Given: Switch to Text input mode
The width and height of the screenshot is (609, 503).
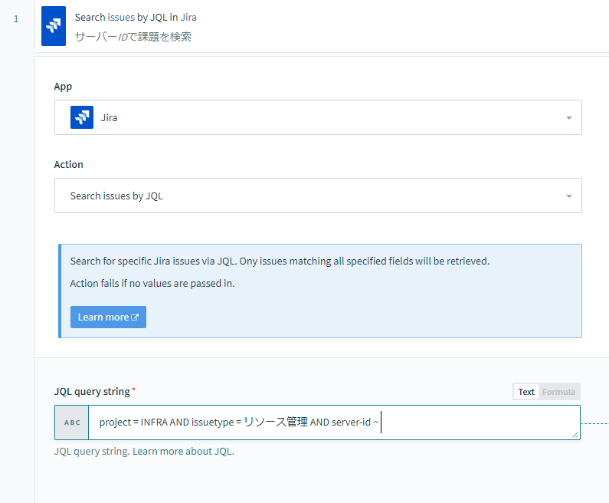Looking at the screenshot, I should point(526,392).
